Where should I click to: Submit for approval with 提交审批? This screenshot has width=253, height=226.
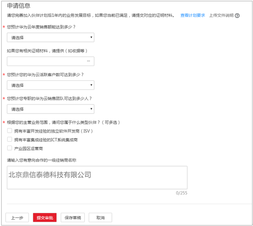tap(45, 218)
